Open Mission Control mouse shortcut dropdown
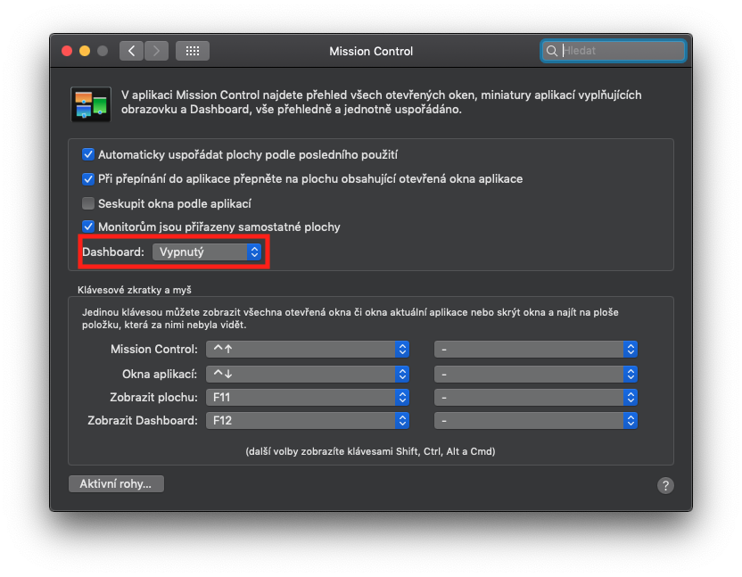 point(536,350)
